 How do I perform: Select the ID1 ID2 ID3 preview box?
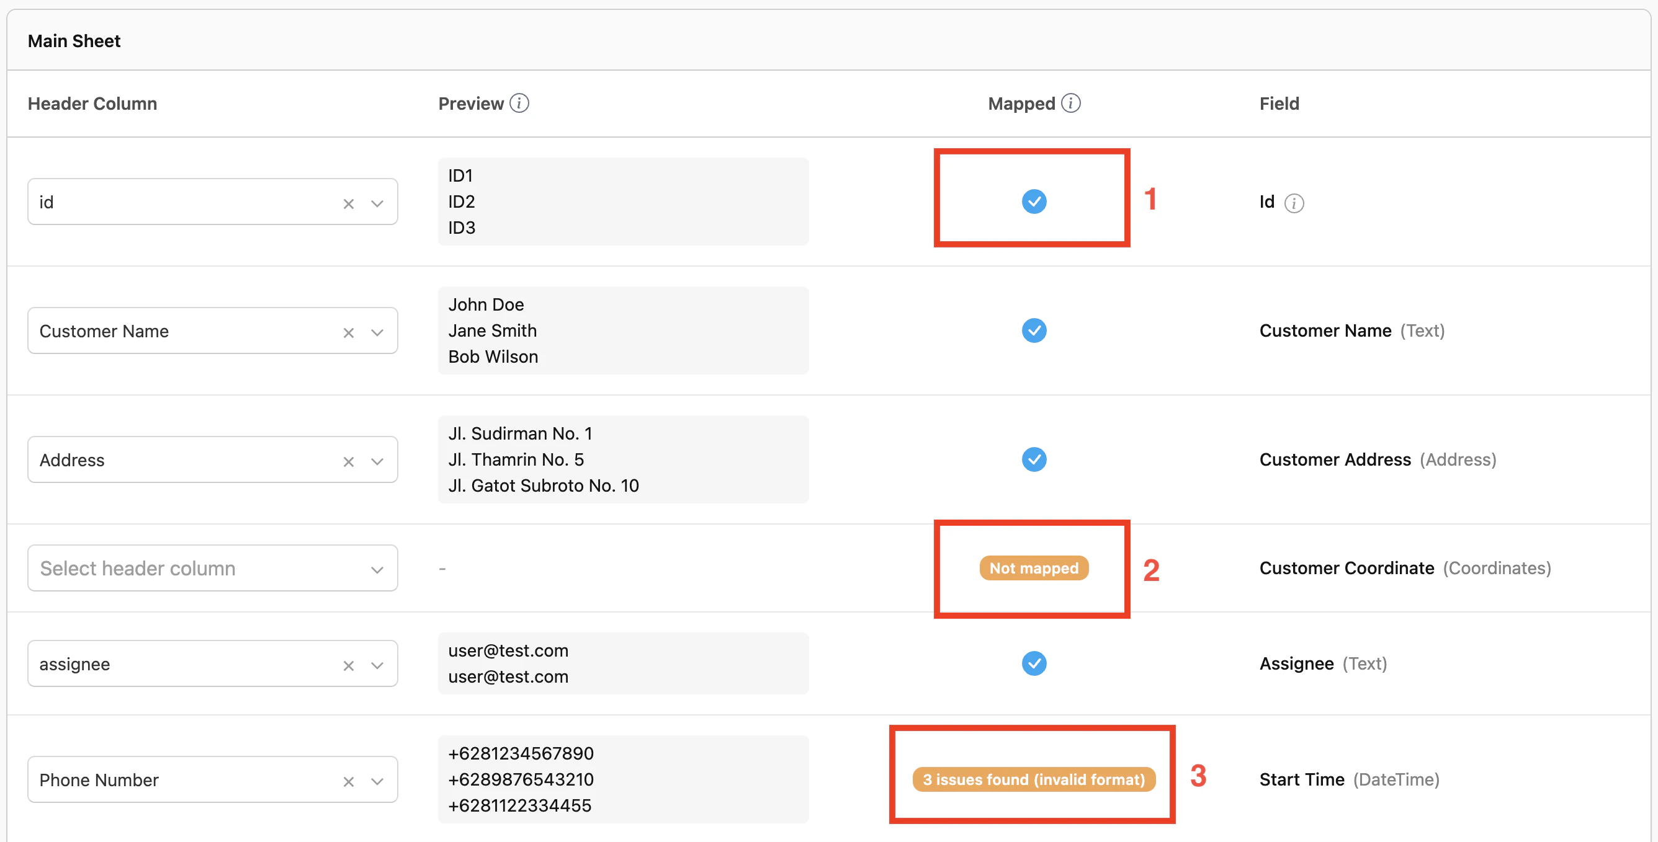click(x=622, y=202)
